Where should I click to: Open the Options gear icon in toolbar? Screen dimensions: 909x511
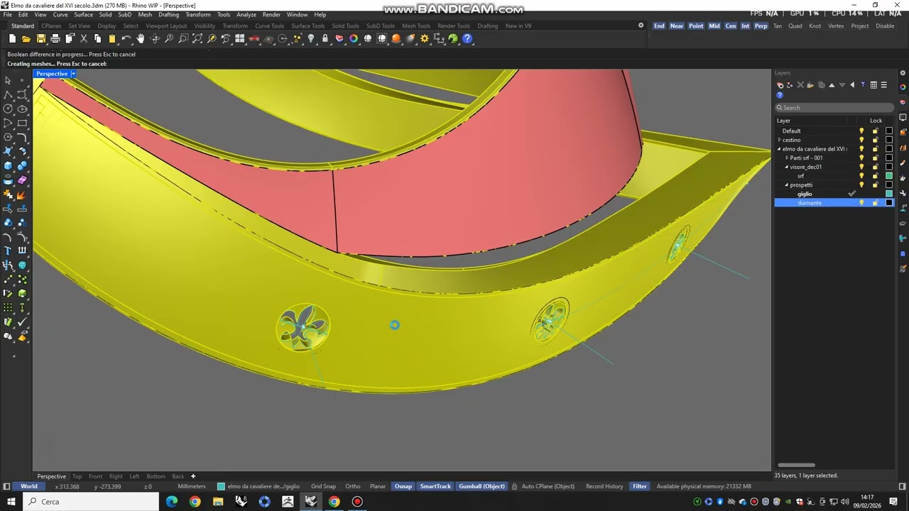(425, 39)
